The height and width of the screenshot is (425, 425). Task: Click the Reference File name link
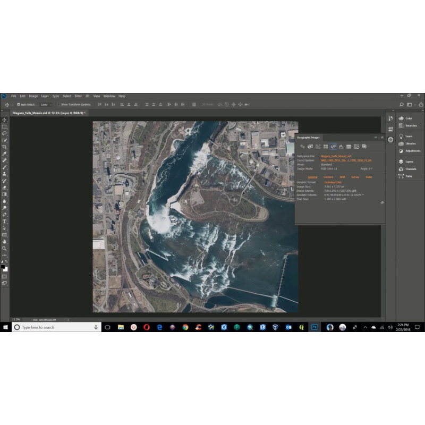[336, 156]
